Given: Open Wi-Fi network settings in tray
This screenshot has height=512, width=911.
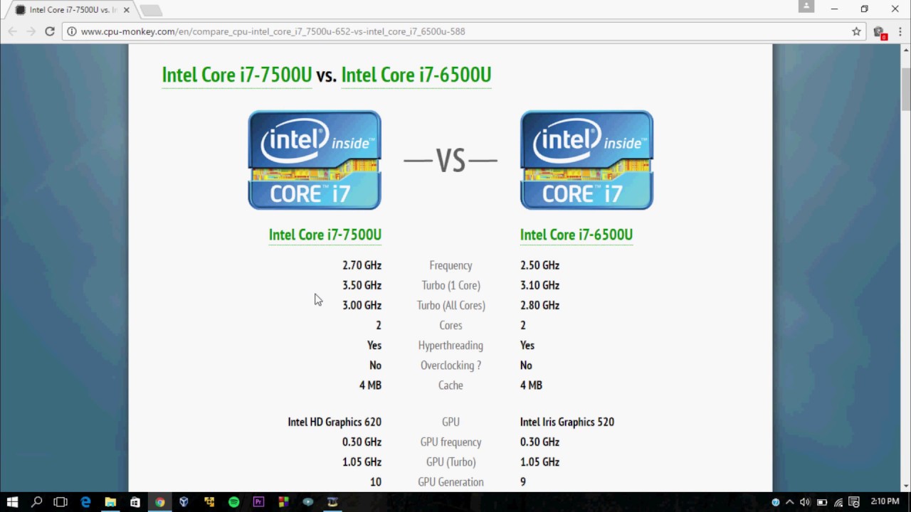Looking at the screenshot, I should pyautogui.click(x=838, y=502).
